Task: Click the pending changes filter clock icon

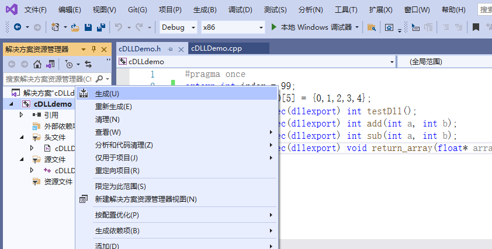Action: pyautogui.click(x=69, y=64)
